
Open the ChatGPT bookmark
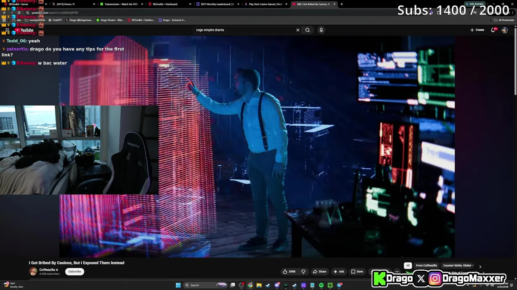[55, 20]
